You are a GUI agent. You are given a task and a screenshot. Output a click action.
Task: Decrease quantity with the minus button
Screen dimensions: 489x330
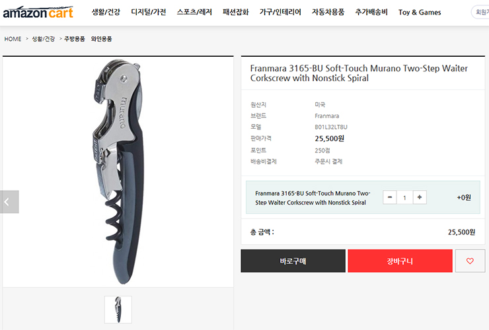pyautogui.click(x=389, y=197)
